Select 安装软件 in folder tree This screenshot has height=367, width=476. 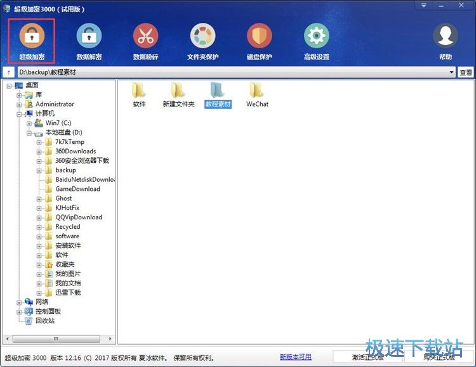[x=68, y=245]
